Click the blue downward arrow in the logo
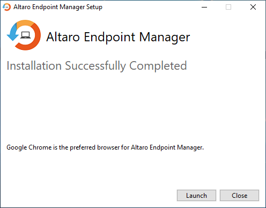The width and height of the screenshot is (266, 208). [x=13, y=33]
